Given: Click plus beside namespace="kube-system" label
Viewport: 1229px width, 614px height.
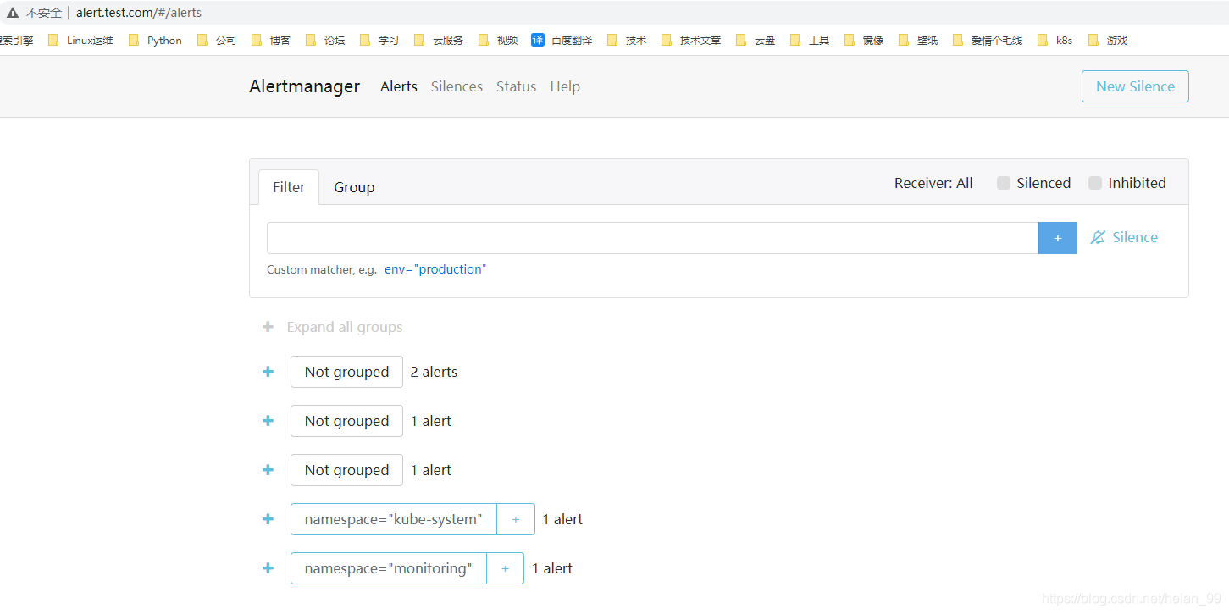Looking at the screenshot, I should coord(515,519).
